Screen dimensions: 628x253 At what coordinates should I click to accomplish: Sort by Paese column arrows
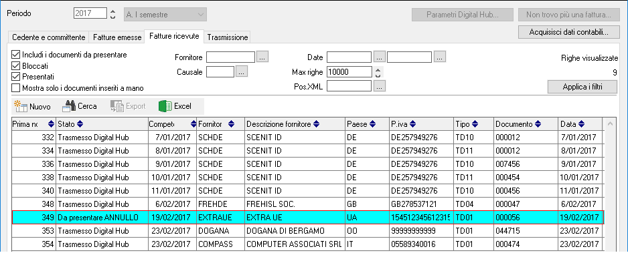(x=372, y=124)
